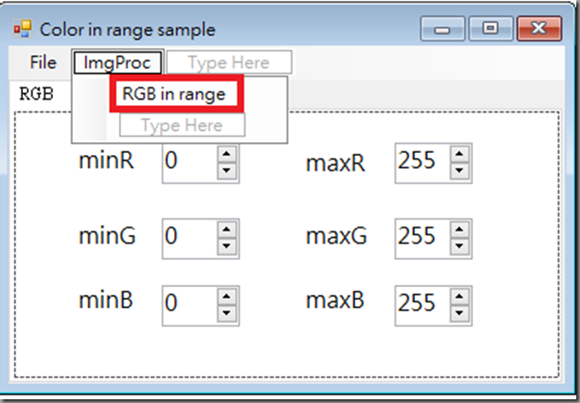The image size is (580, 403).
Task: Decrease minG value with down arrow
Action: (x=227, y=247)
